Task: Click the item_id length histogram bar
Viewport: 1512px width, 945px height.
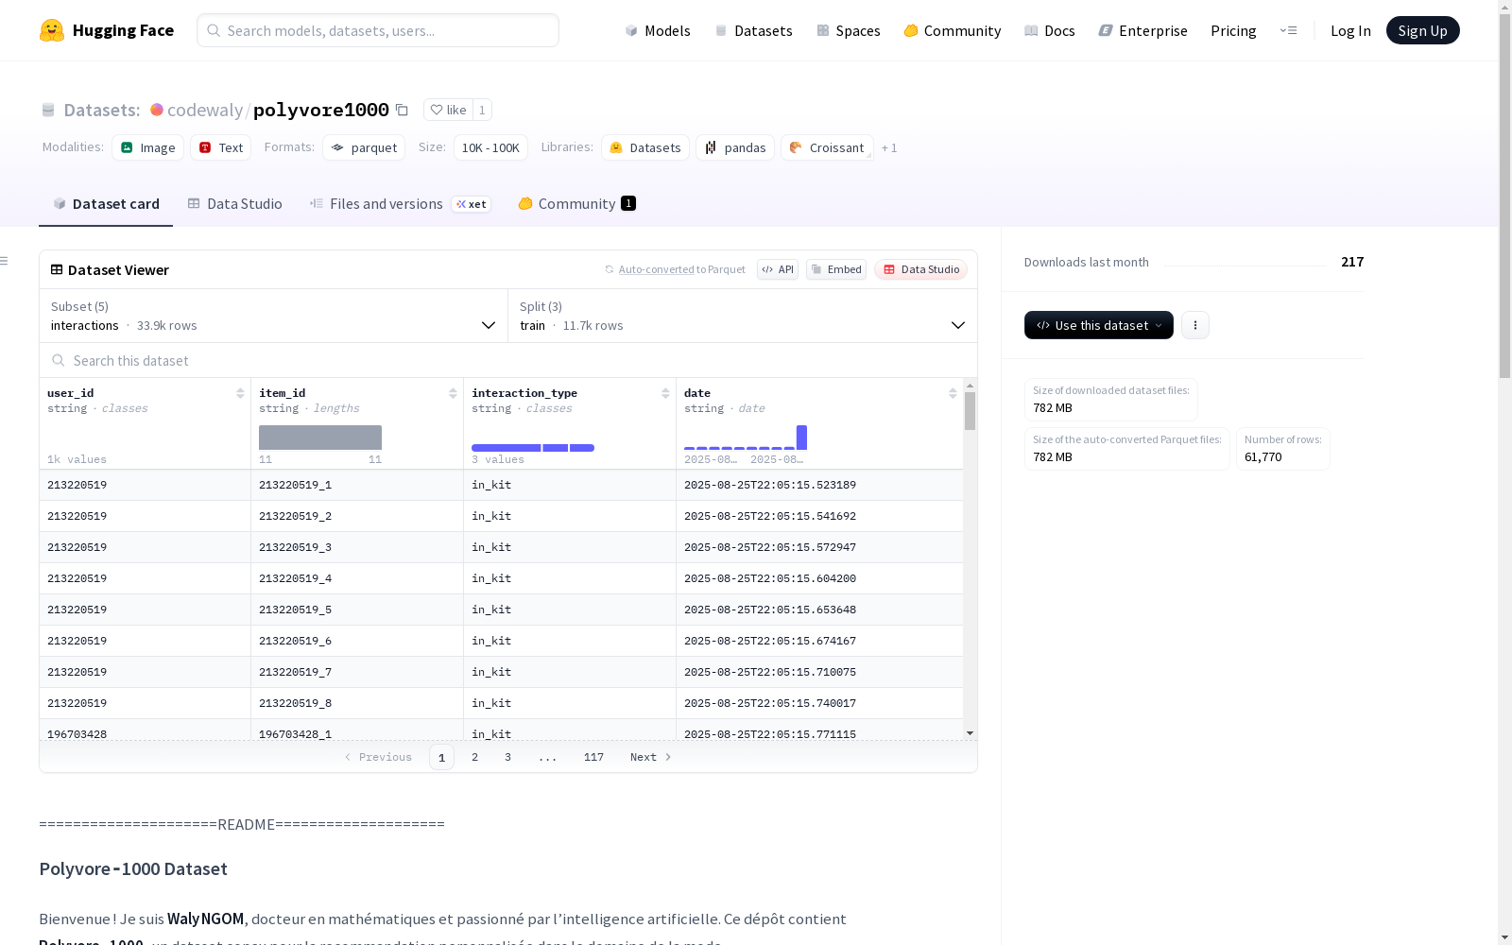Action: pyautogui.click(x=320, y=438)
